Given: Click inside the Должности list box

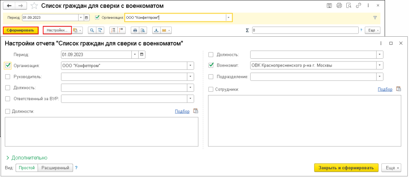Looking at the screenshot, I should point(101,131).
